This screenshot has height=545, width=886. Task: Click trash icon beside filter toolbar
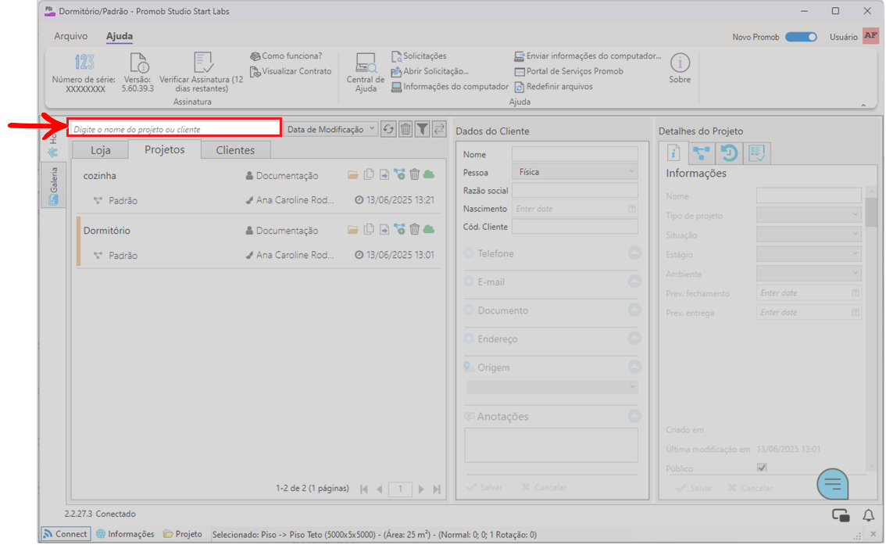click(x=405, y=129)
